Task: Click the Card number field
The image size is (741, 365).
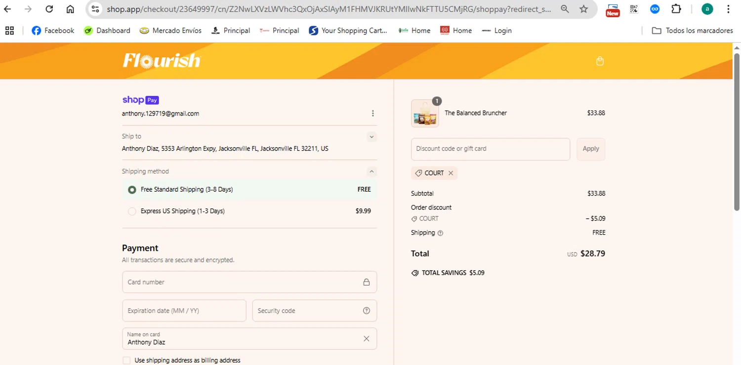Action: tap(249, 282)
